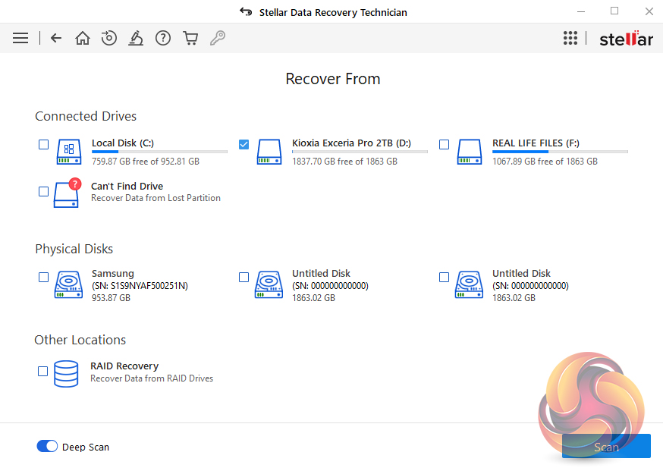Check the REAL LIFE FILES (F:) checkbox
The image size is (663, 471).
[444, 145]
